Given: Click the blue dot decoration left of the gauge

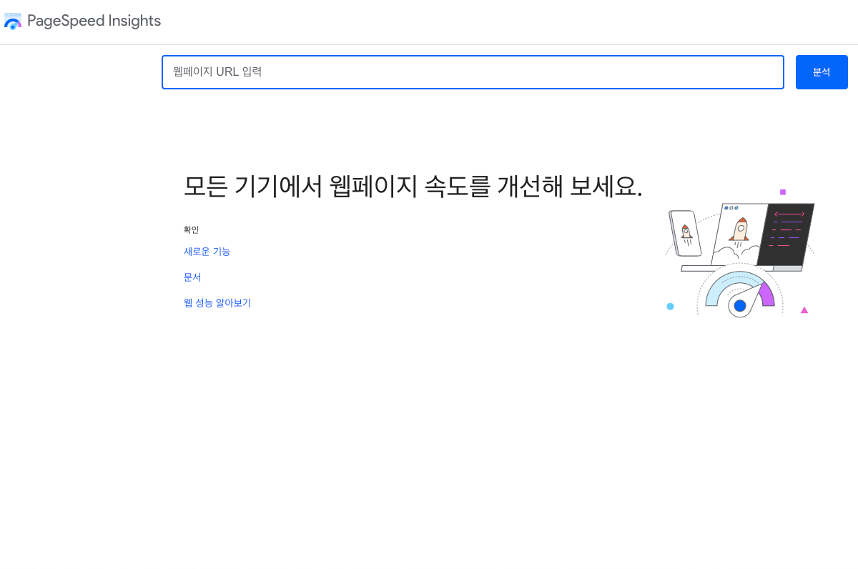Looking at the screenshot, I should pos(671,306).
